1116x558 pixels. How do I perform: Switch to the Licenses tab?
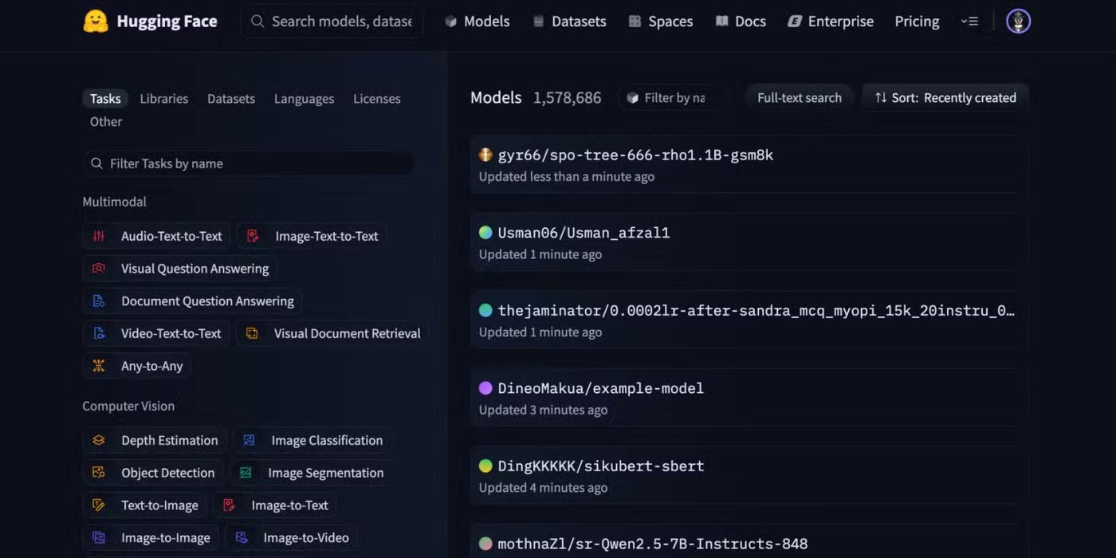coord(376,99)
